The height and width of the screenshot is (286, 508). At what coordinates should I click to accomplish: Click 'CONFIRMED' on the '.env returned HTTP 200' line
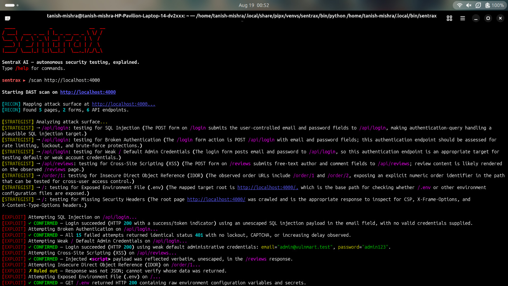tap(46, 283)
